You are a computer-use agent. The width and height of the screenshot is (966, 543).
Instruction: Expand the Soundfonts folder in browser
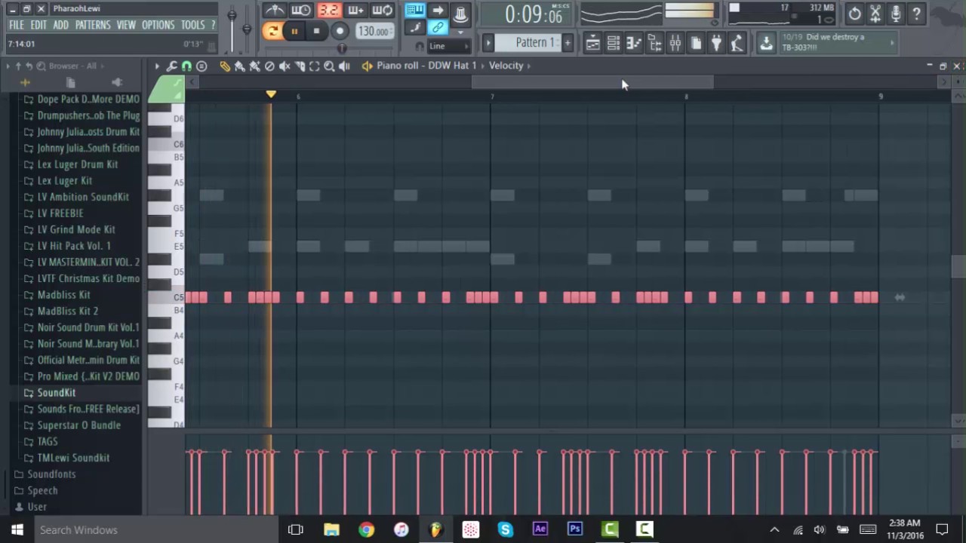tap(51, 474)
